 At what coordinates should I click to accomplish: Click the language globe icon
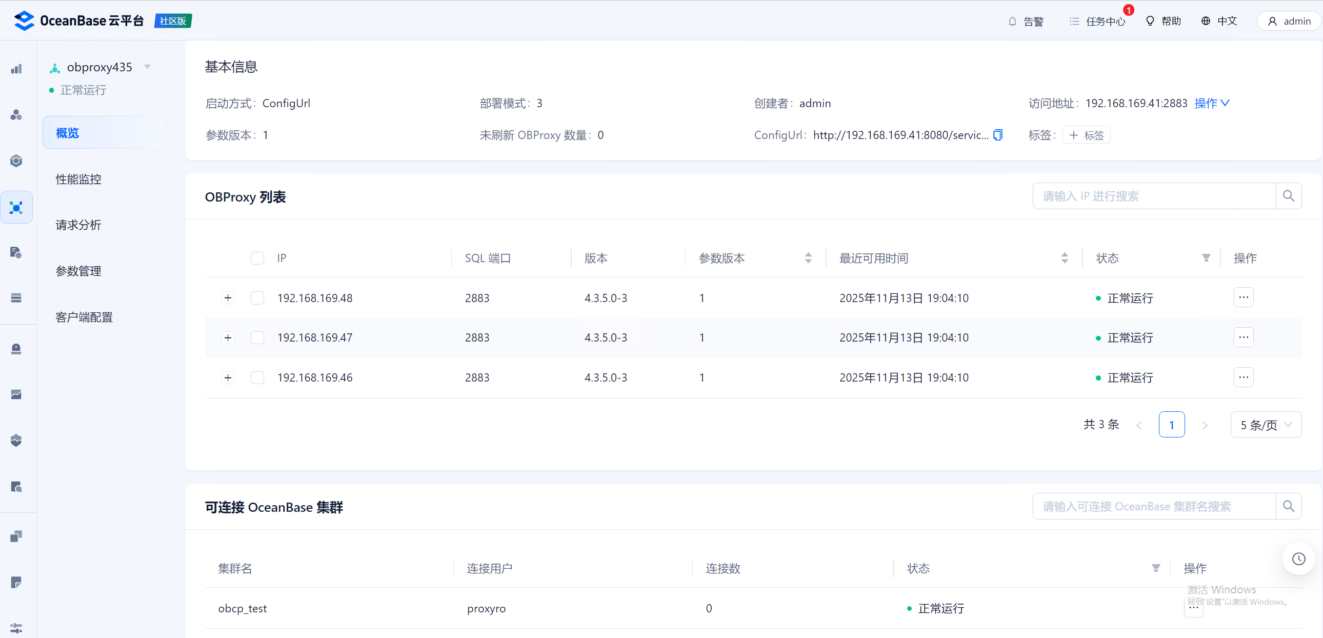pyautogui.click(x=1206, y=21)
